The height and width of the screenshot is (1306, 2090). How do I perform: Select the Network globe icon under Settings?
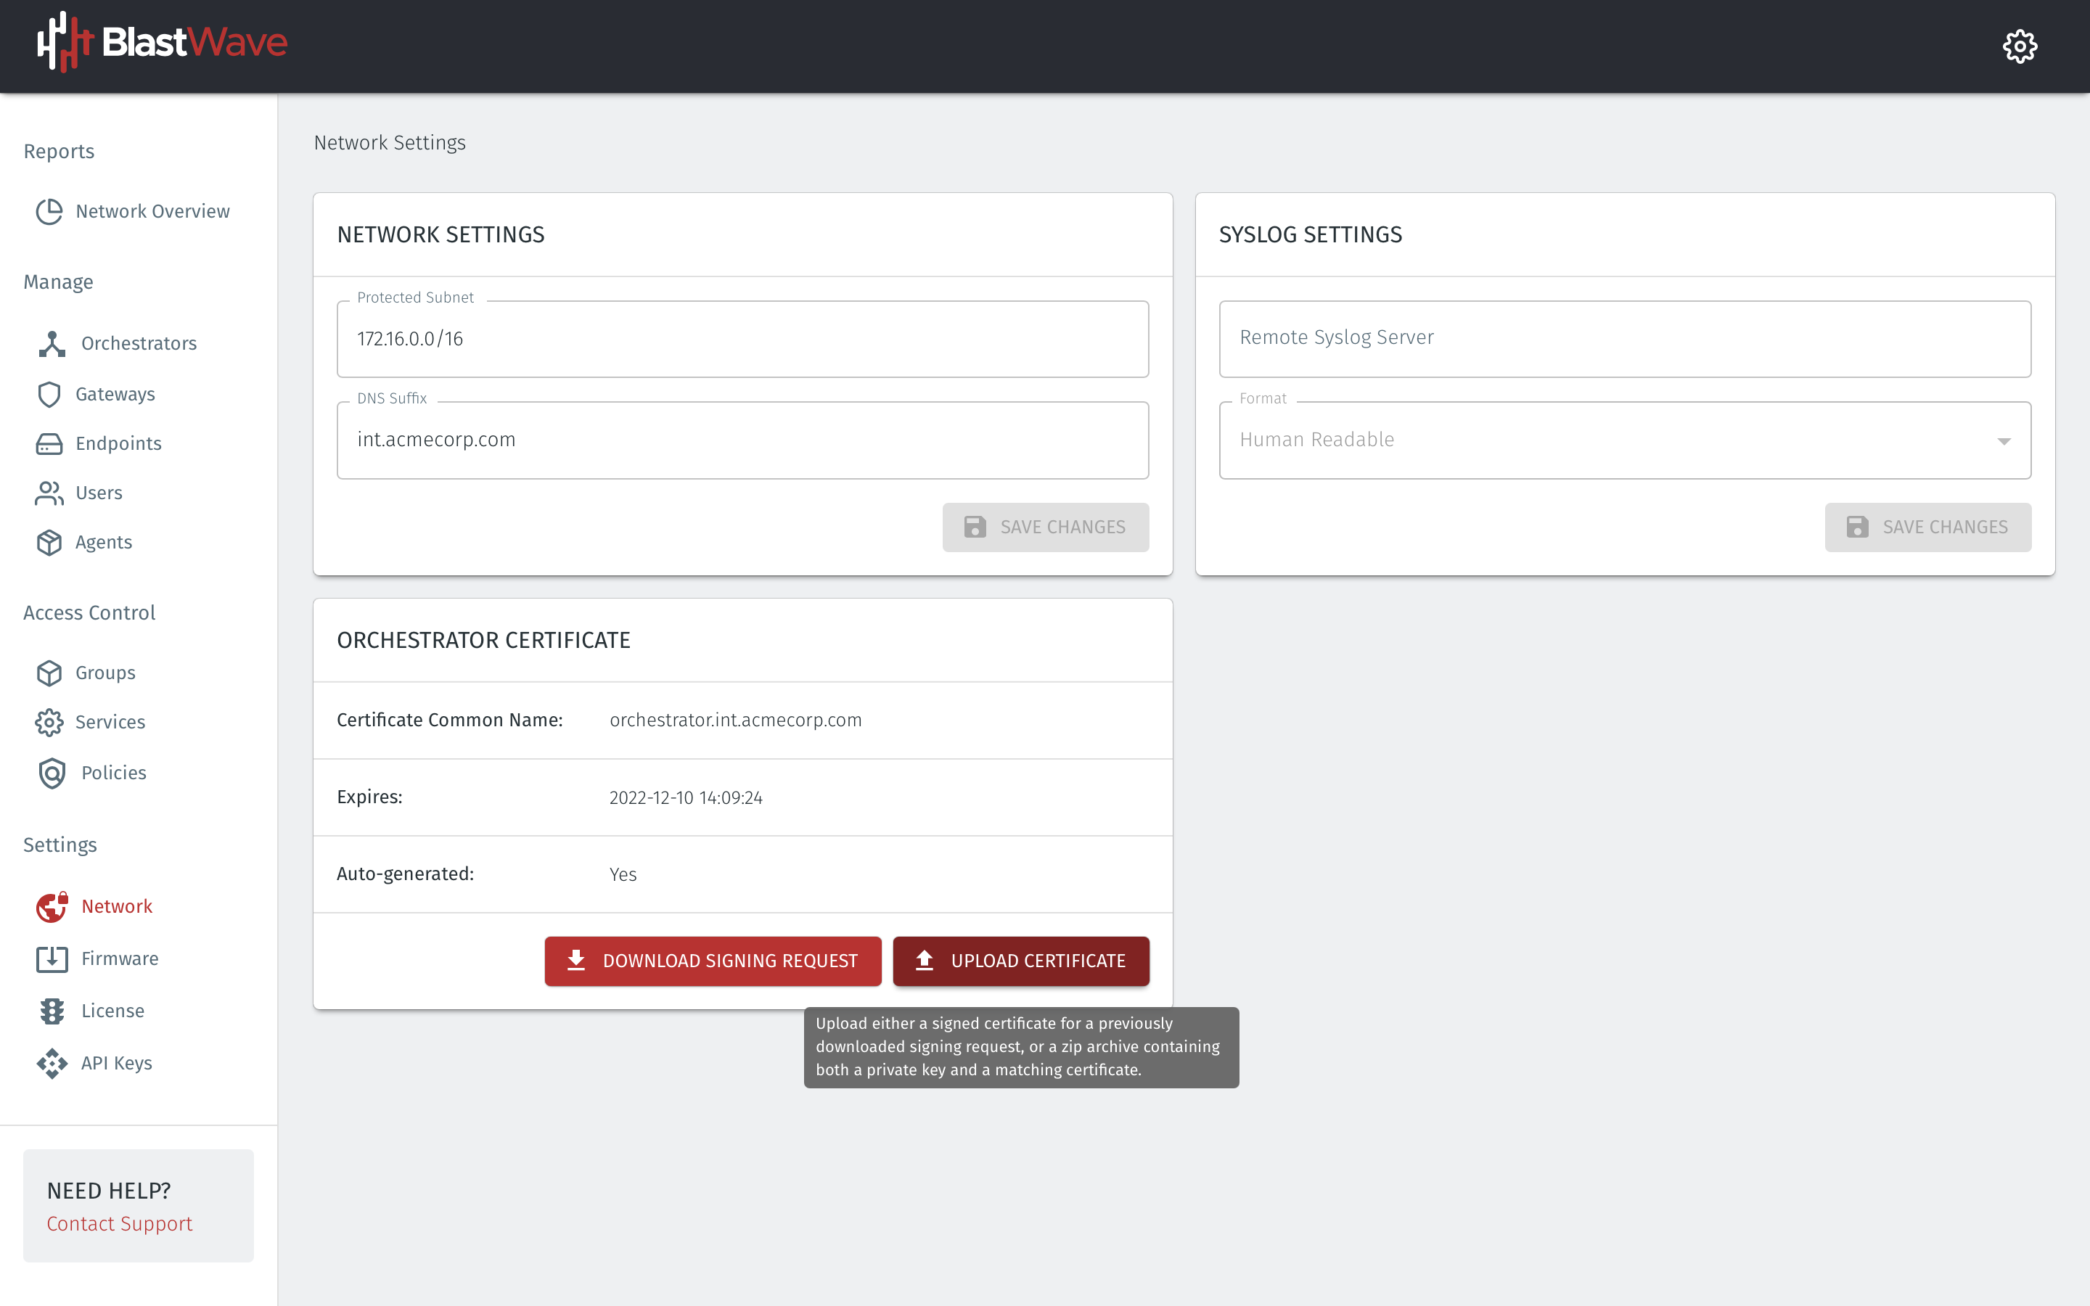click(x=51, y=906)
